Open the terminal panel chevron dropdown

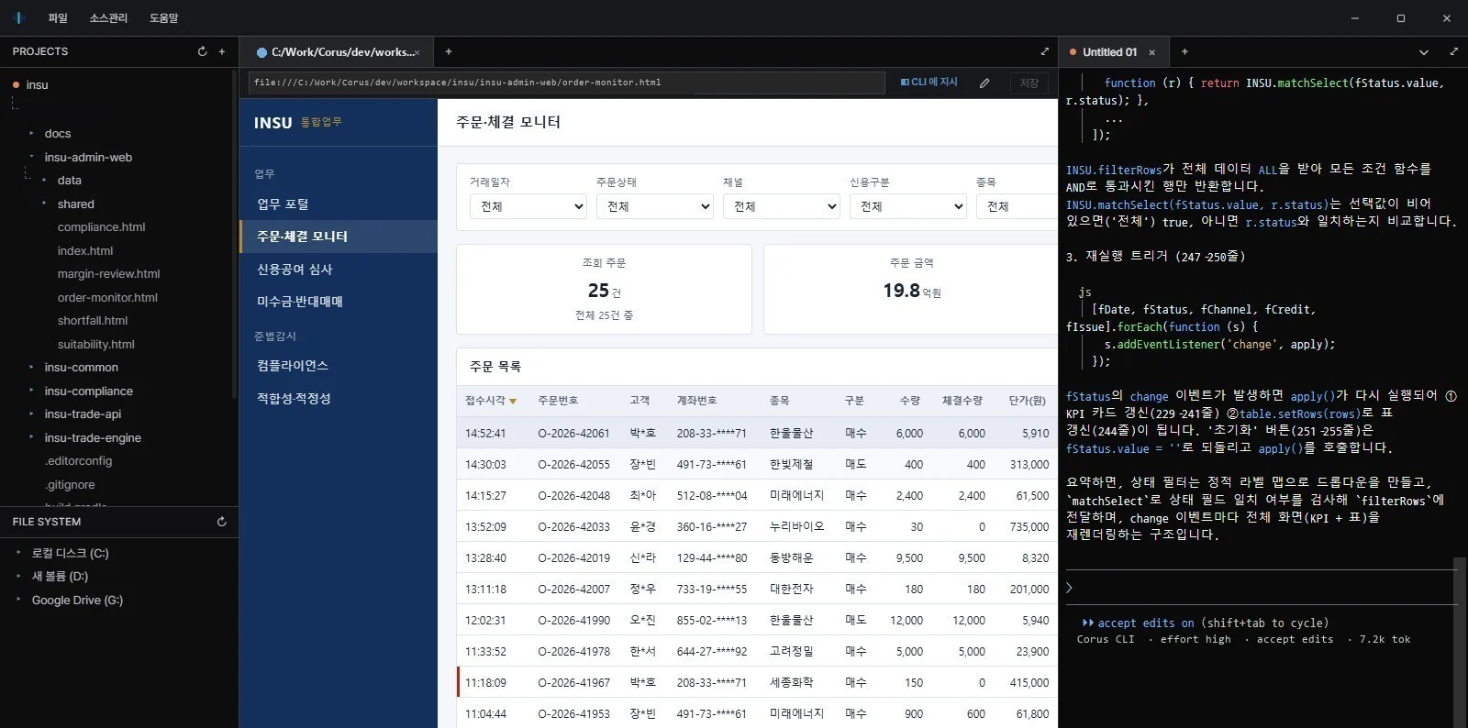pos(1424,52)
